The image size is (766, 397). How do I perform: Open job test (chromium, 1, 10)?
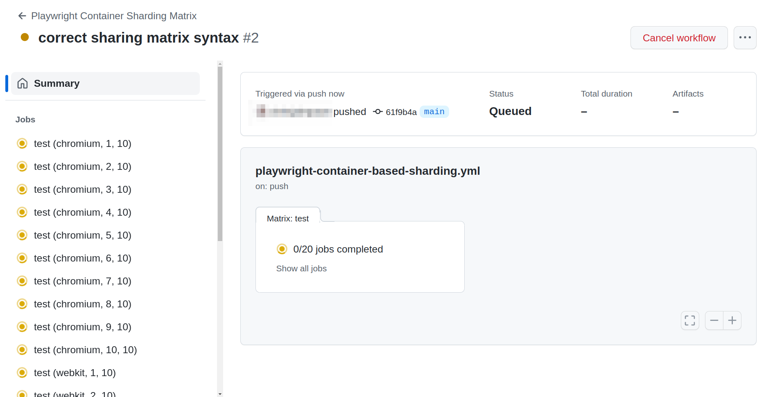pyautogui.click(x=82, y=144)
